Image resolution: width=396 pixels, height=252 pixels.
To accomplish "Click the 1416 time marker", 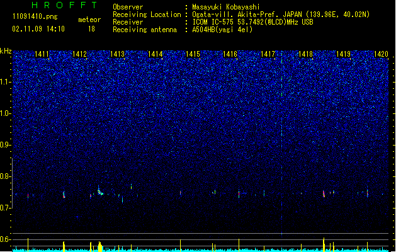I will point(230,54).
